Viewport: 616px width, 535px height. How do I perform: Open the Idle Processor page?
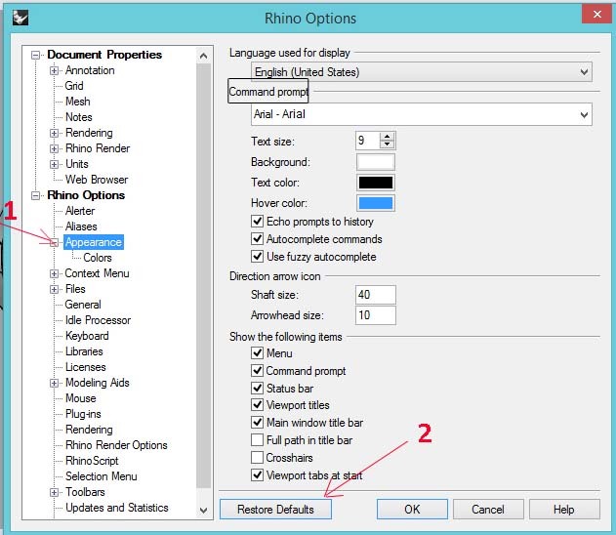pos(98,320)
